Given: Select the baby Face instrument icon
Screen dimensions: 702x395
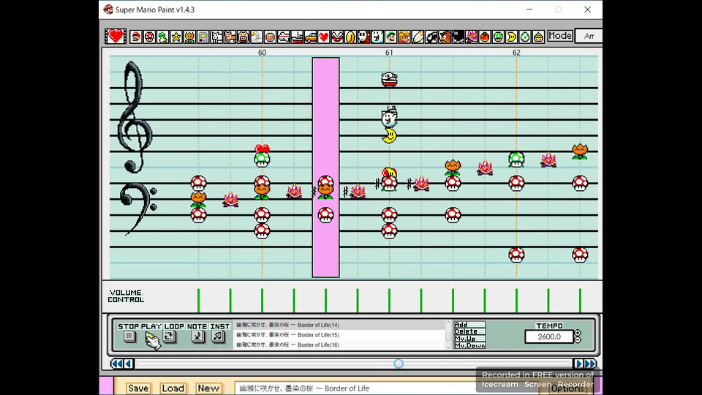Looking at the screenshot, I should (270, 37).
